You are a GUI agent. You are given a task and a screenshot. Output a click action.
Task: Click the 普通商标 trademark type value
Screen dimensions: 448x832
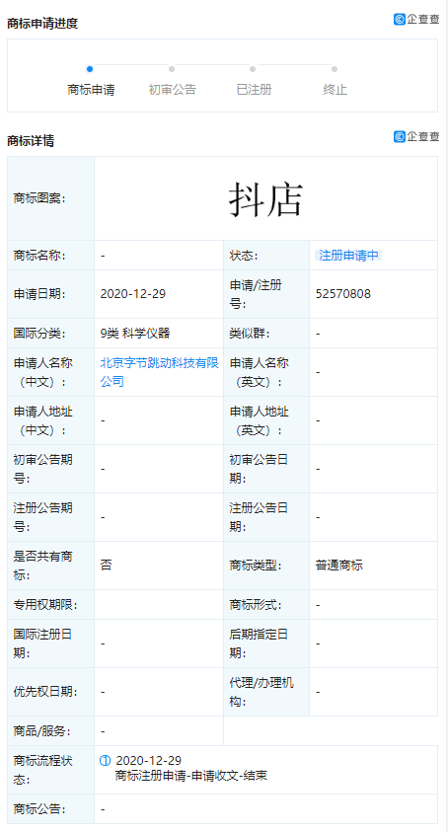[338, 566]
